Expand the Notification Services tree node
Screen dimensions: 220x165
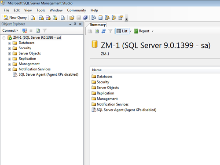[x=9, y=70]
